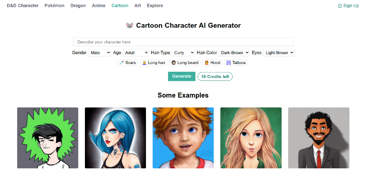
Task: Switch to the Dragon generator
Action: [78, 6]
